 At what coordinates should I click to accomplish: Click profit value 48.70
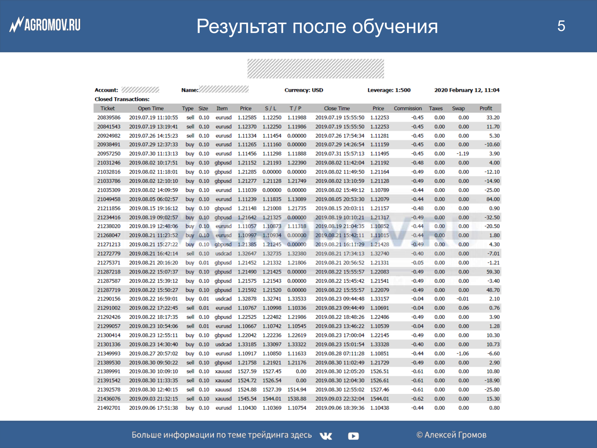[493, 290]
